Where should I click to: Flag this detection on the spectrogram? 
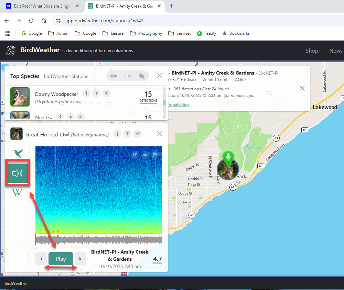point(155,154)
